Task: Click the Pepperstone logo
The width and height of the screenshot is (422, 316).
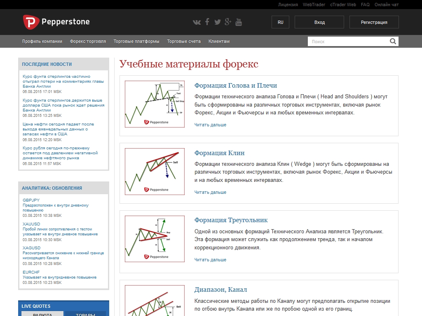Action: tap(56, 22)
